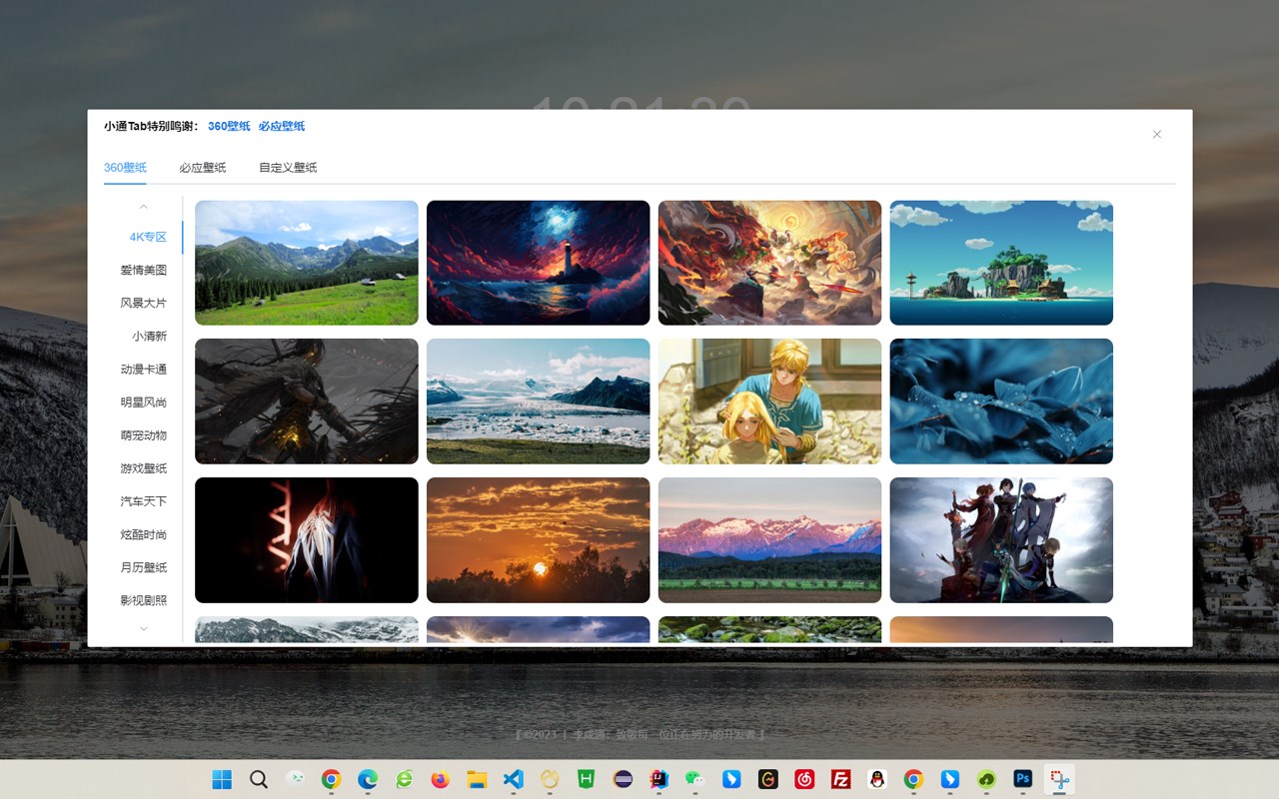
Task: Choose the anime group of characters wallpaper
Action: (x=1001, y=540)
